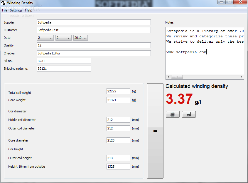Click the Customer input field

coord(94,30)
